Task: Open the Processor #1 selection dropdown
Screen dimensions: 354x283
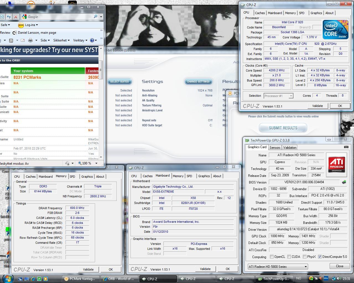Action: pos(278,96)
